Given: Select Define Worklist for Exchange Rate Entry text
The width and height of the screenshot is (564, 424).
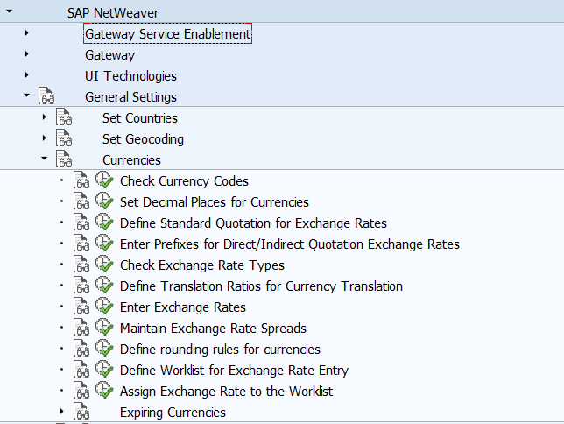Looking at the screenshot, I should (234, 371).
